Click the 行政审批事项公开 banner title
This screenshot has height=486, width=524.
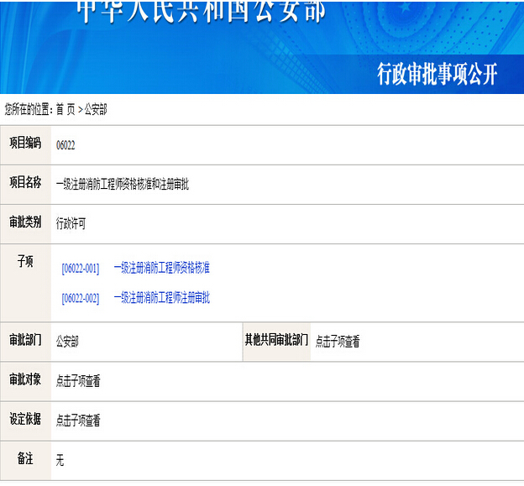tap(437, 75)
